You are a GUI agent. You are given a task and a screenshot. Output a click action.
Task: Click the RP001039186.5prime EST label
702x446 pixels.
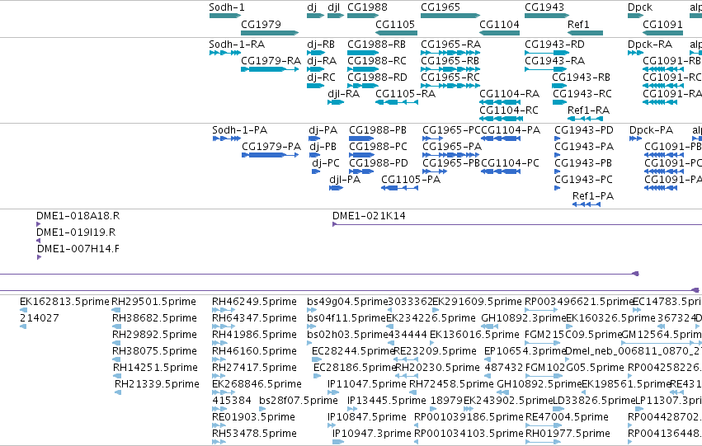pyautogui.click(x=469, y=417)
